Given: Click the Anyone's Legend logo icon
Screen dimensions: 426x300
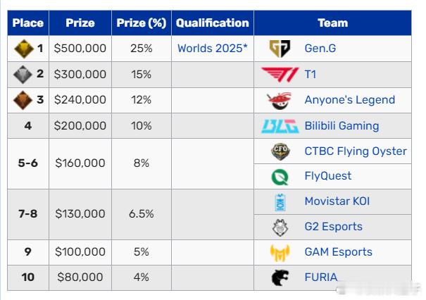Looking at the screenshot, I should coord(280,100).
